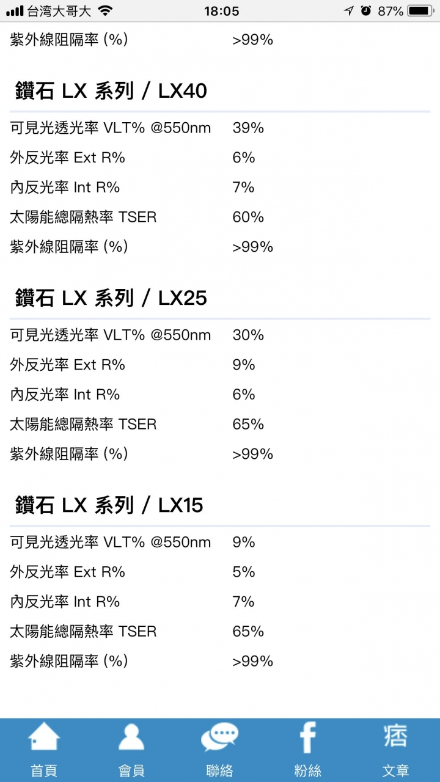440x782 pixels.
Task: Tap LX15 紫外線阻隔率 >99% value
Action: (252, 661)
